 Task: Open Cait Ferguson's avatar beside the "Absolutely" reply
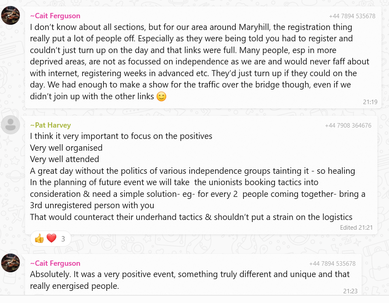coord(11,263)
